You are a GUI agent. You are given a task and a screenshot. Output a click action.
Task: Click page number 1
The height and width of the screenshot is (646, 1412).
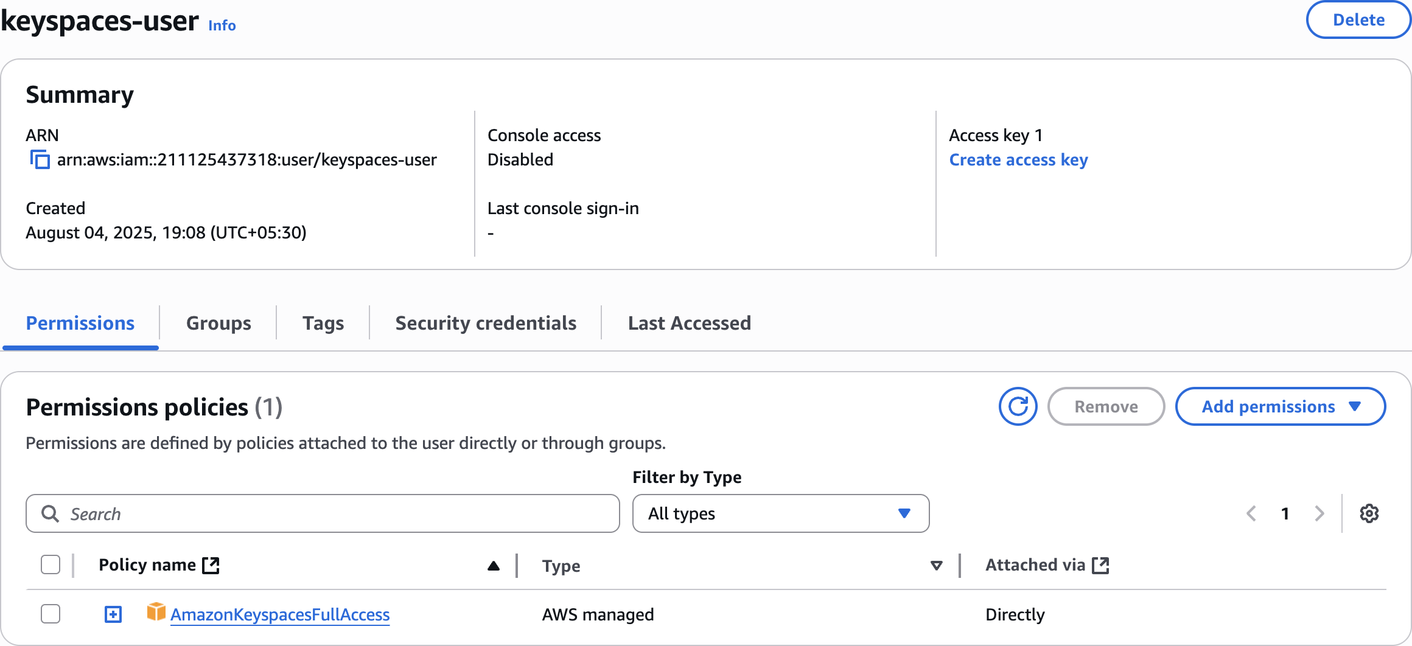pyautogui.click(x=1285, y=513)
